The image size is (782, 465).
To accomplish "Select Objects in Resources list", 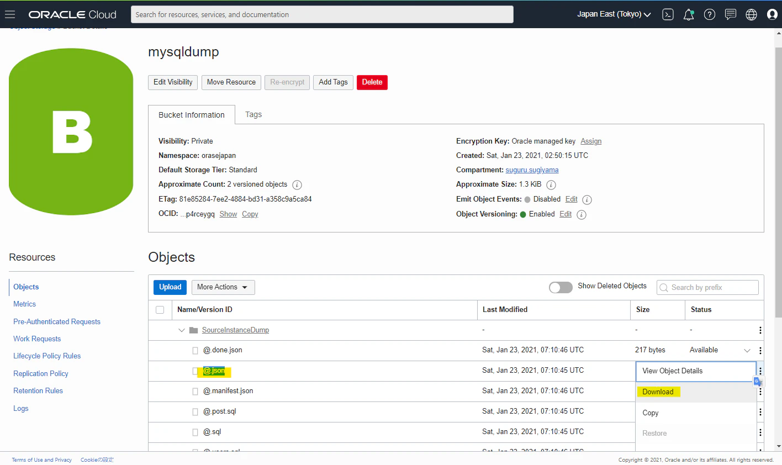I will 26,287.
